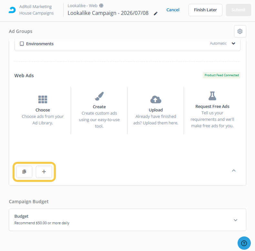Click the globe icon beside Lookalike - Web

101,6
